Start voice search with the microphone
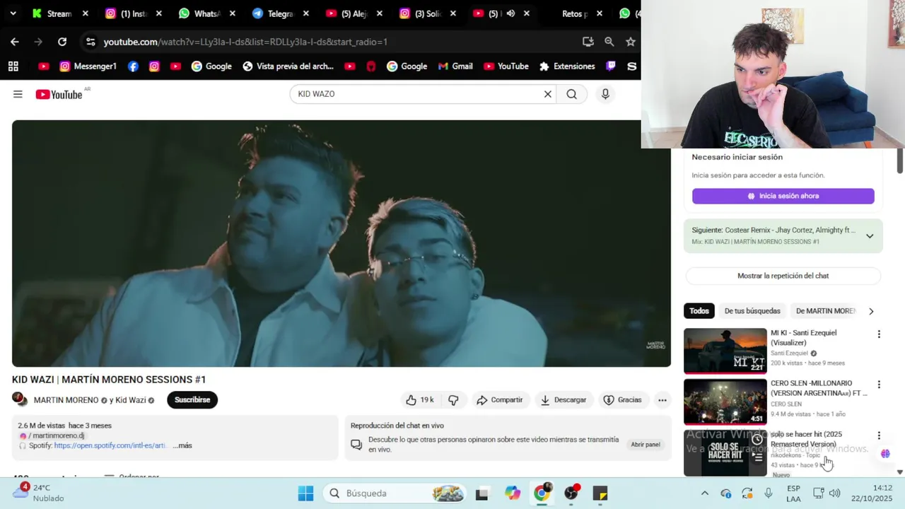 coord(605,94)
